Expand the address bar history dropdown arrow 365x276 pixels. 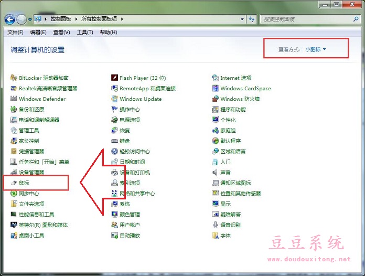(x=242, y=19)
